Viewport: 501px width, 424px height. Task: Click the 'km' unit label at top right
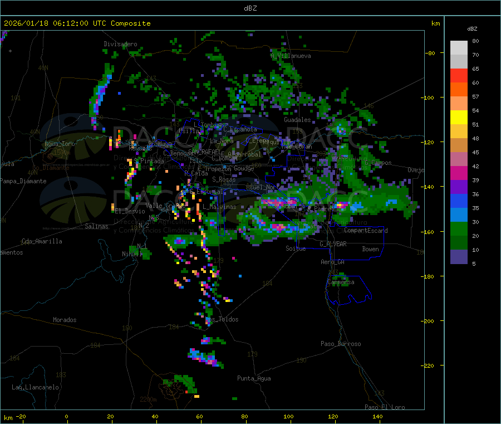[435, 23]
